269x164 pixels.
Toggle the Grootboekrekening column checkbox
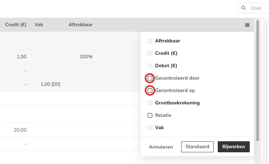[x=150, y=103]
